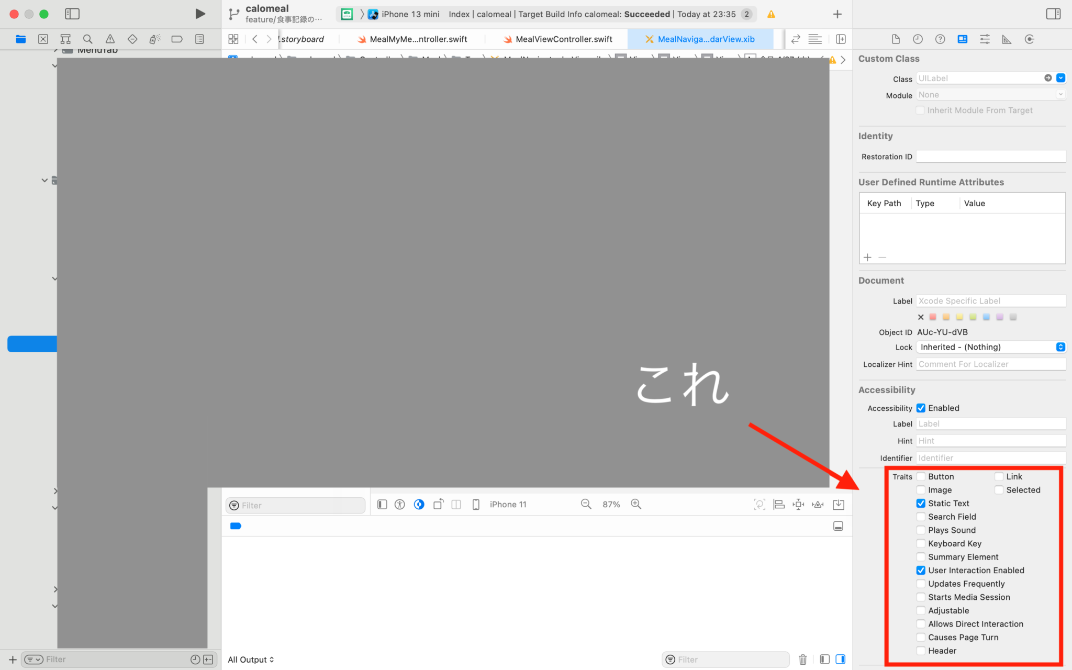Zoom out the canvas
Viewport: 1072px width, 670px height.
(x=586, y=504)
